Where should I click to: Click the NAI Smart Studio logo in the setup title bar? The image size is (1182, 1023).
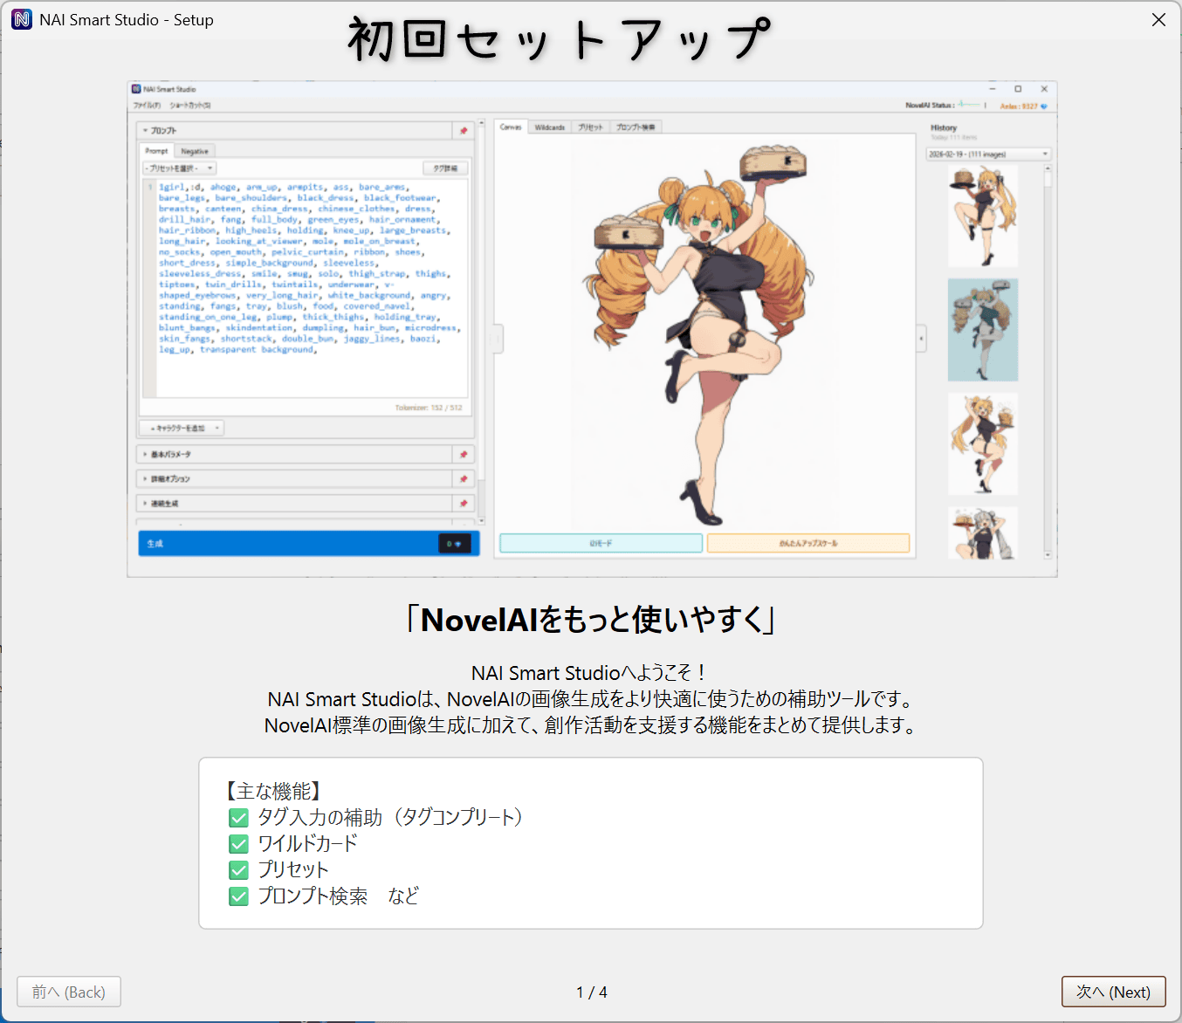point(21,19)
